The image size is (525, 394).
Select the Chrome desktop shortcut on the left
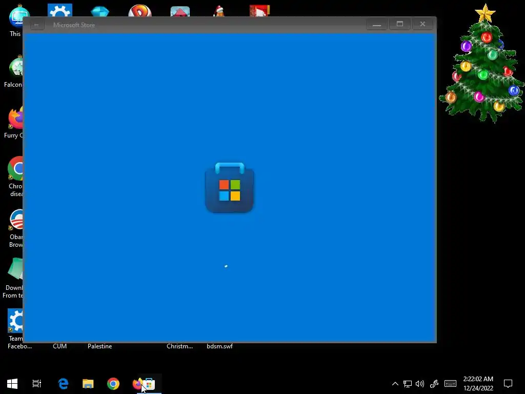click(x=15, y=176)
